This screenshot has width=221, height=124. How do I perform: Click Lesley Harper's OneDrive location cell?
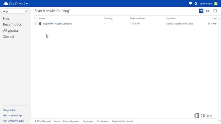click(x=180, y=24)
